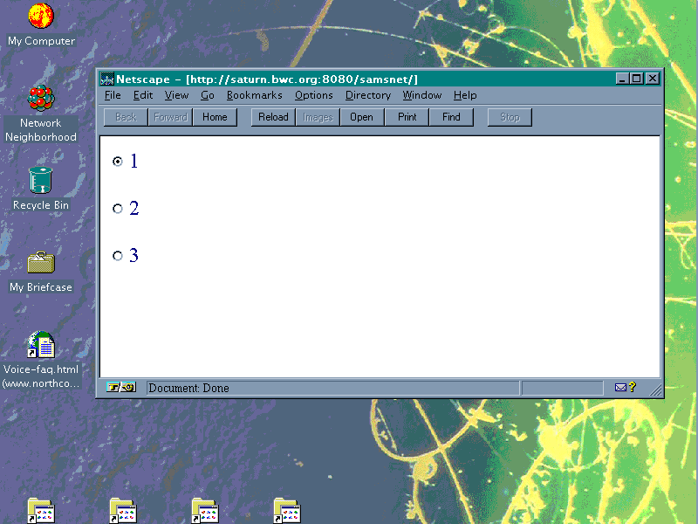Open the My Computer desktop icon

40,17
